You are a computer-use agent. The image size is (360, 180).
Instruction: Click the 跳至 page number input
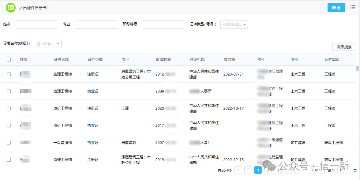click(x=344, y=170)
